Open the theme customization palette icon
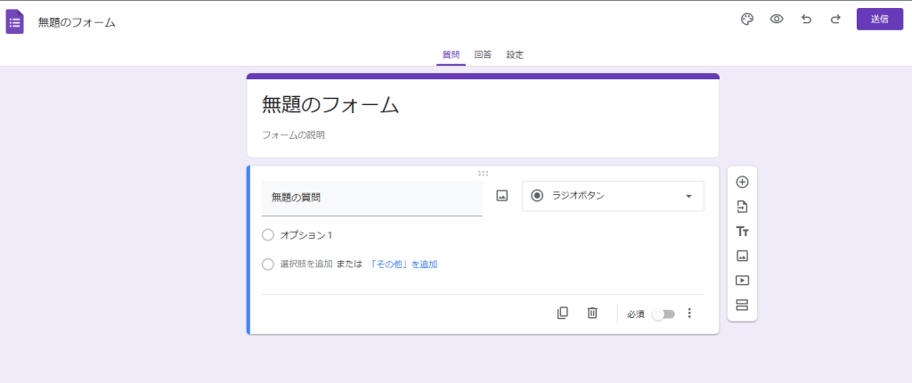The image size is (912, 383). tap(747, 19)
